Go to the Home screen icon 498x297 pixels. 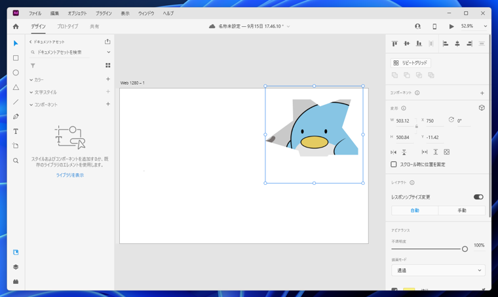pyautogui.click(x=16, y=26)
